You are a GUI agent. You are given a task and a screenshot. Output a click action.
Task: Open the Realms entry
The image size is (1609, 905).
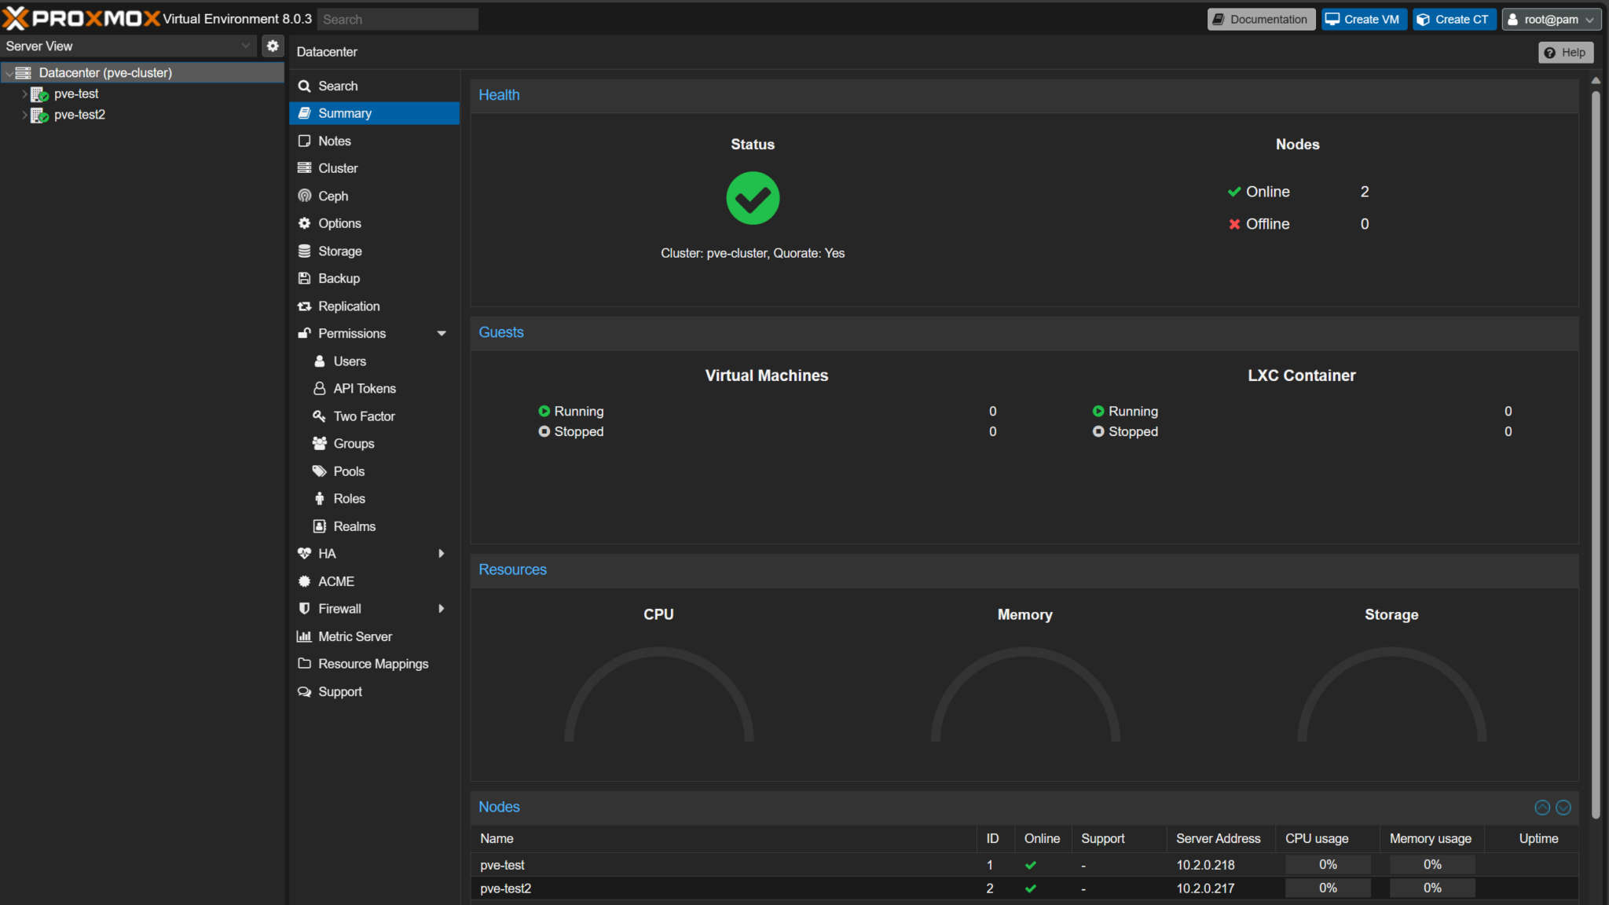[374, 526]
